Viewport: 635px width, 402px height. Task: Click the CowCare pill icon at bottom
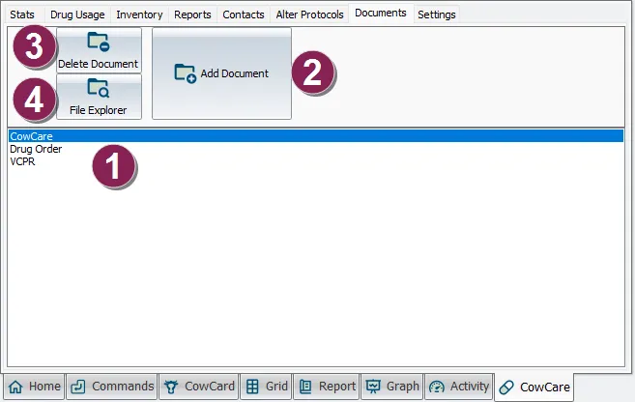pyautogui.click(x=506, y=388)
